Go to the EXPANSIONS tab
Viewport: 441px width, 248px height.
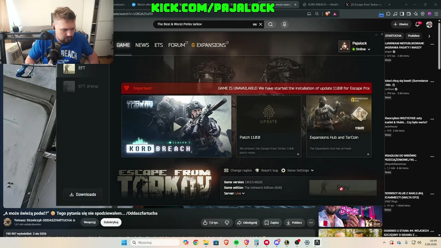point(210,45)
